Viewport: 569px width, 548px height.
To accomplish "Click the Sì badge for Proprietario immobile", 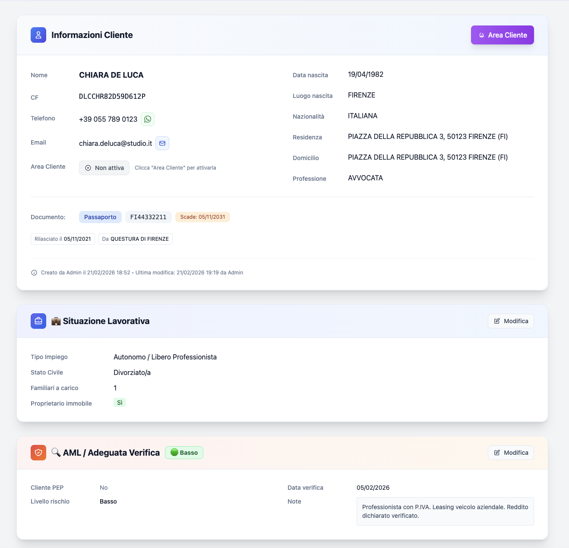I will (x=120, y=403).
